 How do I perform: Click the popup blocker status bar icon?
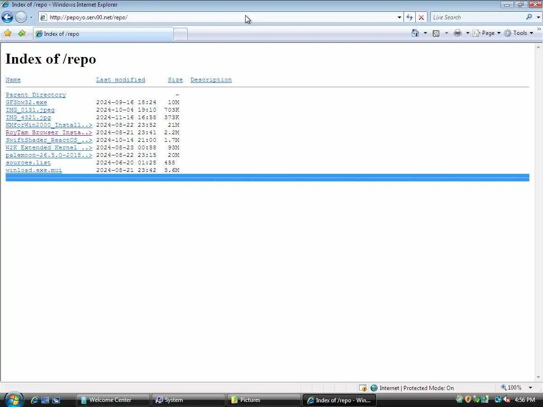[x=362, y=388]
